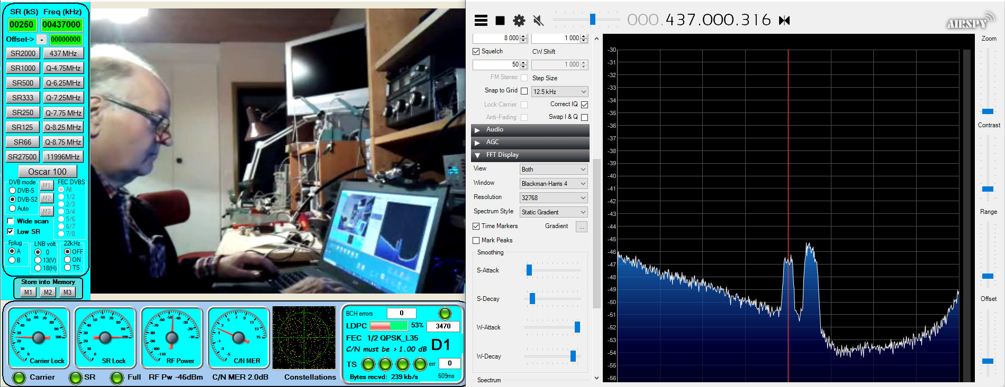Click the Offset value input field
The height and width of the screenshot is (387, 1005).
66,39
